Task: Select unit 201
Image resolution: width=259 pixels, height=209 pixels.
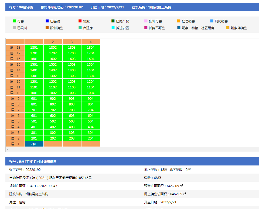Action: point(34,138)
